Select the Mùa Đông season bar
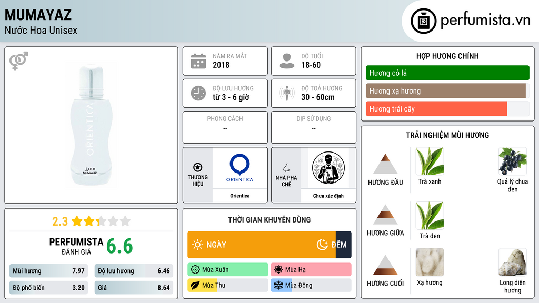539x303 pixels. (x=311, y=285)
